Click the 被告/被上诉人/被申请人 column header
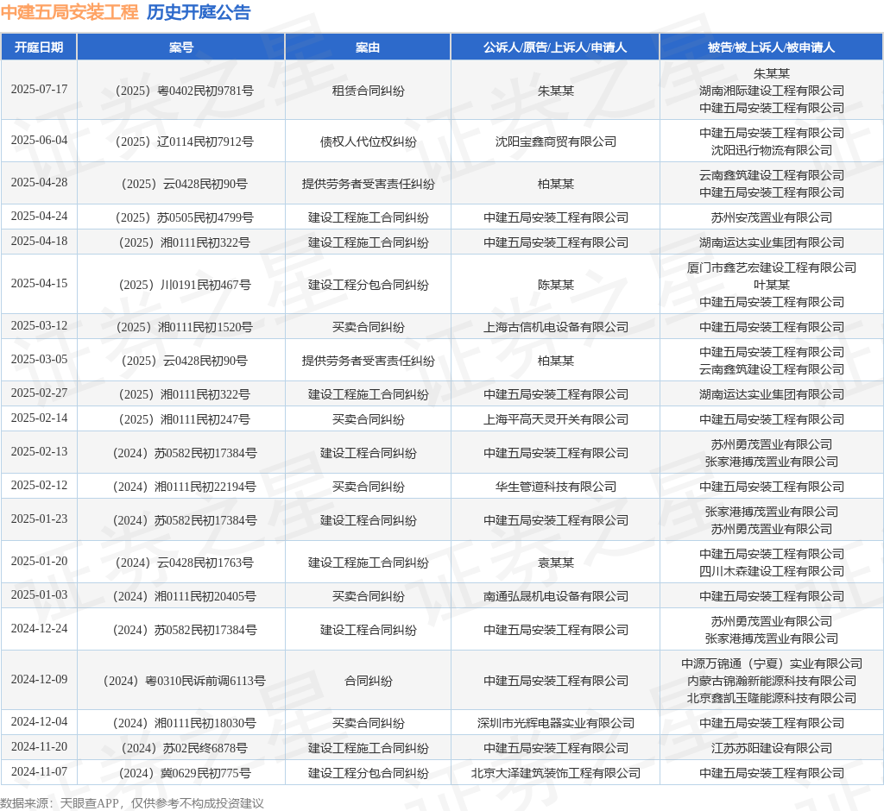Image resolution: width=884 pixels, height=811 pixels. [x=771, y=47]
